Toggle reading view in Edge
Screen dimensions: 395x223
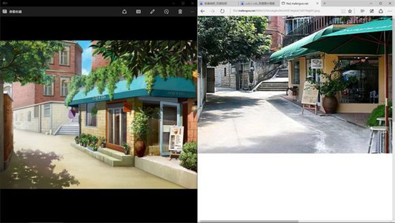pyautogui.click(x=343, y=11)
